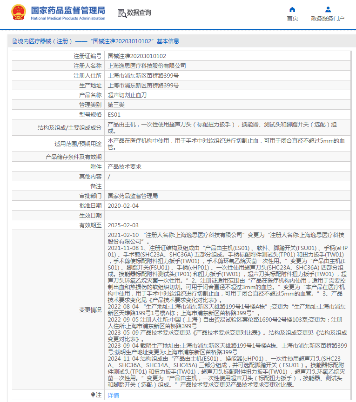Image resolution: width=356 pixels, height=402 pixels.
Task: Select approving department 国家药品监督管理局 value
Action: point(133,196)
